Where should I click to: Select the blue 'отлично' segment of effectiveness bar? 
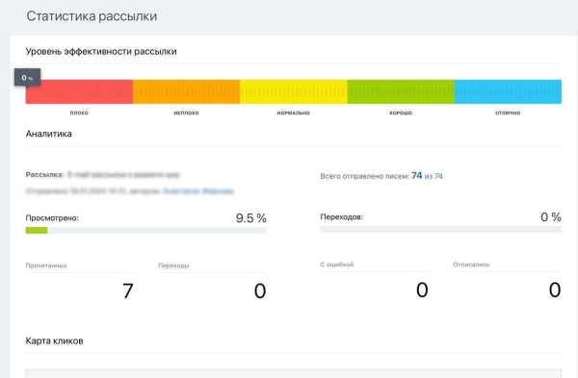pyautogui.click(x=508, y=91)
